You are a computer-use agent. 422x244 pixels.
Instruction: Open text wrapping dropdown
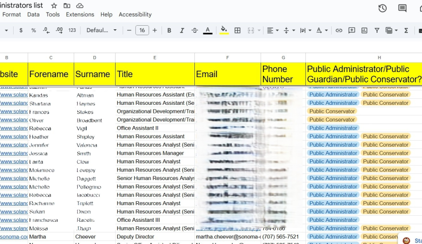pos(305,30)
